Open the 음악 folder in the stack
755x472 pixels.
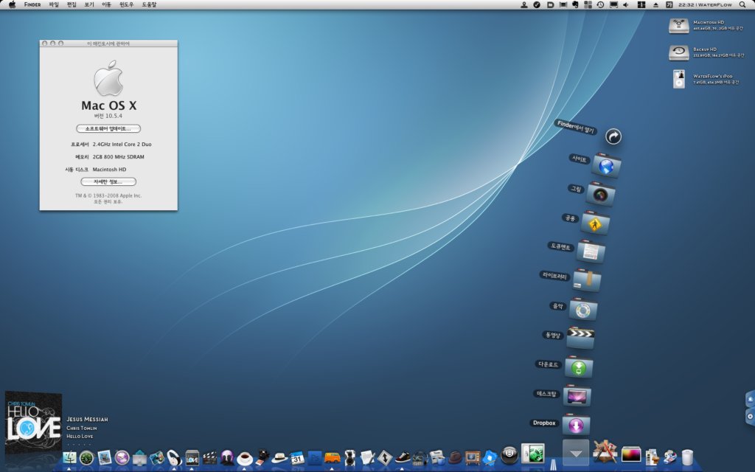tap(583, 310)
